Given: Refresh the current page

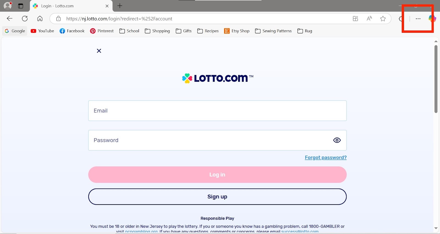Looking at the screenshot, I should [25, 19].
